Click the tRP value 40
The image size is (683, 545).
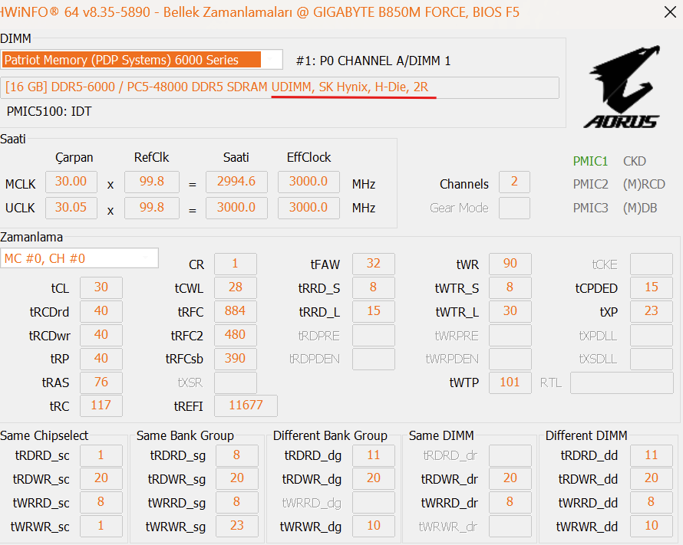pyautogui.click(x=101, y=359)
